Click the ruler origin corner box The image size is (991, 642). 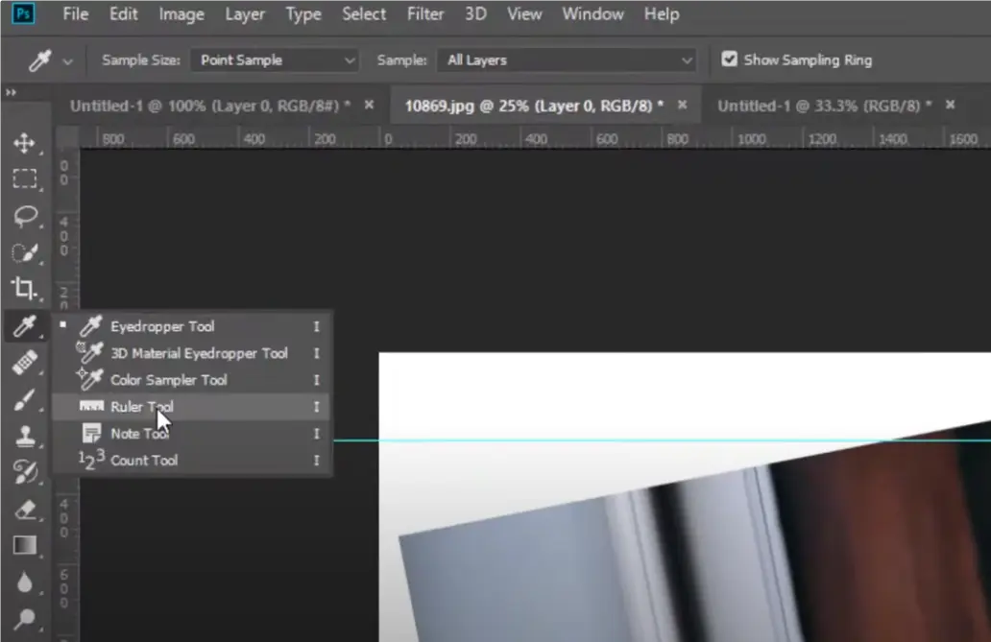[67, 137]
